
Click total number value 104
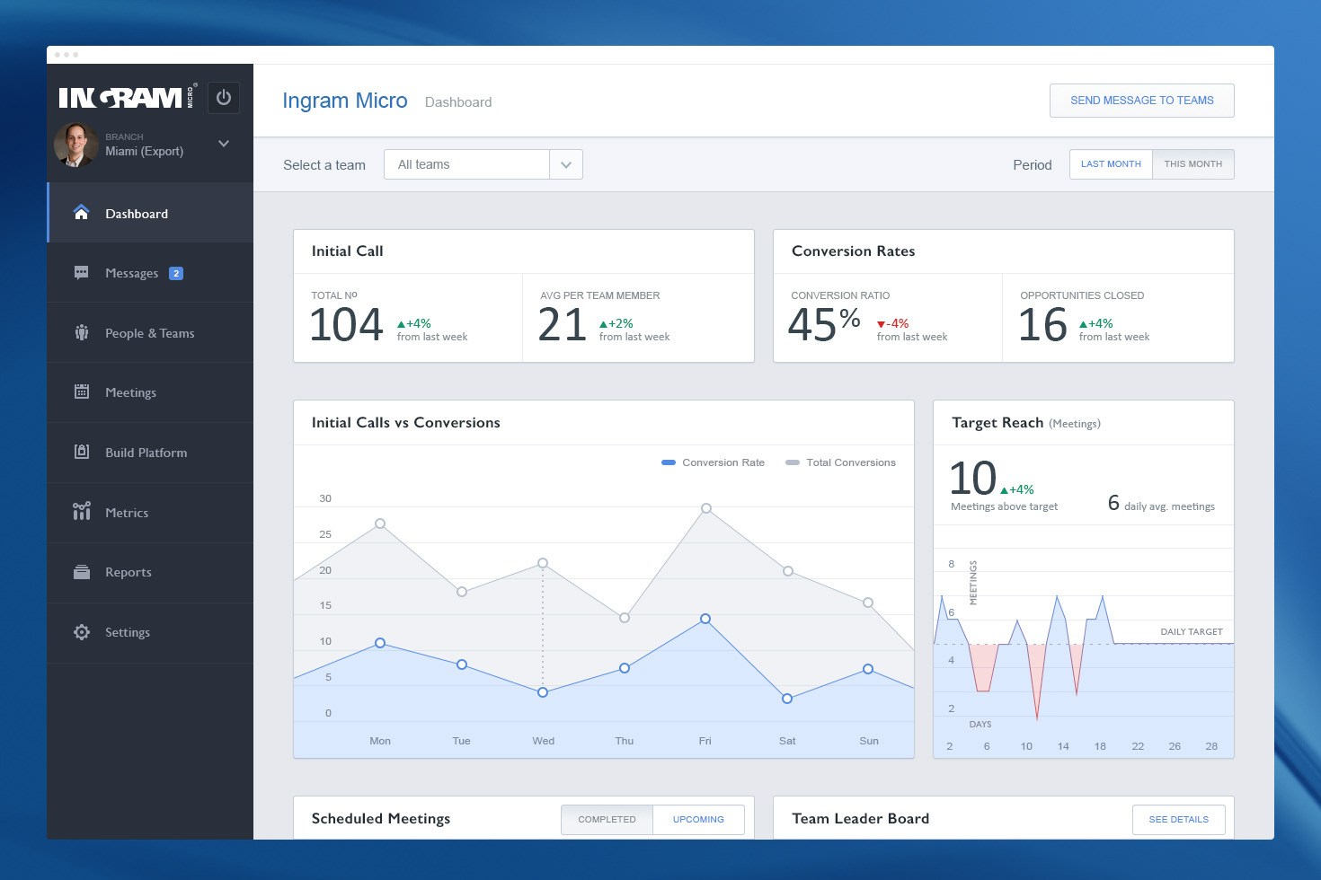(346, 325)
